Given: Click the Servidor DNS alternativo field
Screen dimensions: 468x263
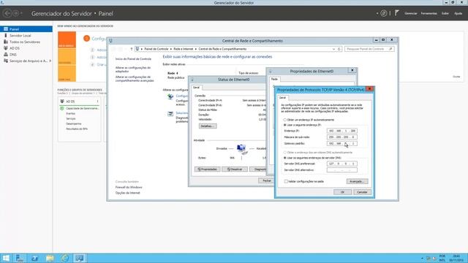Looking at the screenshot, I should [341, 170].
